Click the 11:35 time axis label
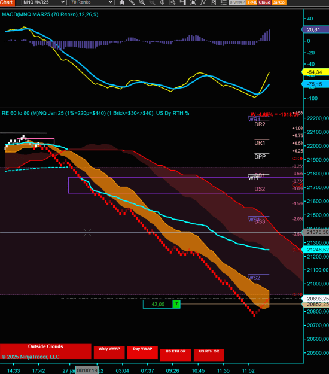The width and height of the screenshot is (329, 374). click(x=223, y=371)
